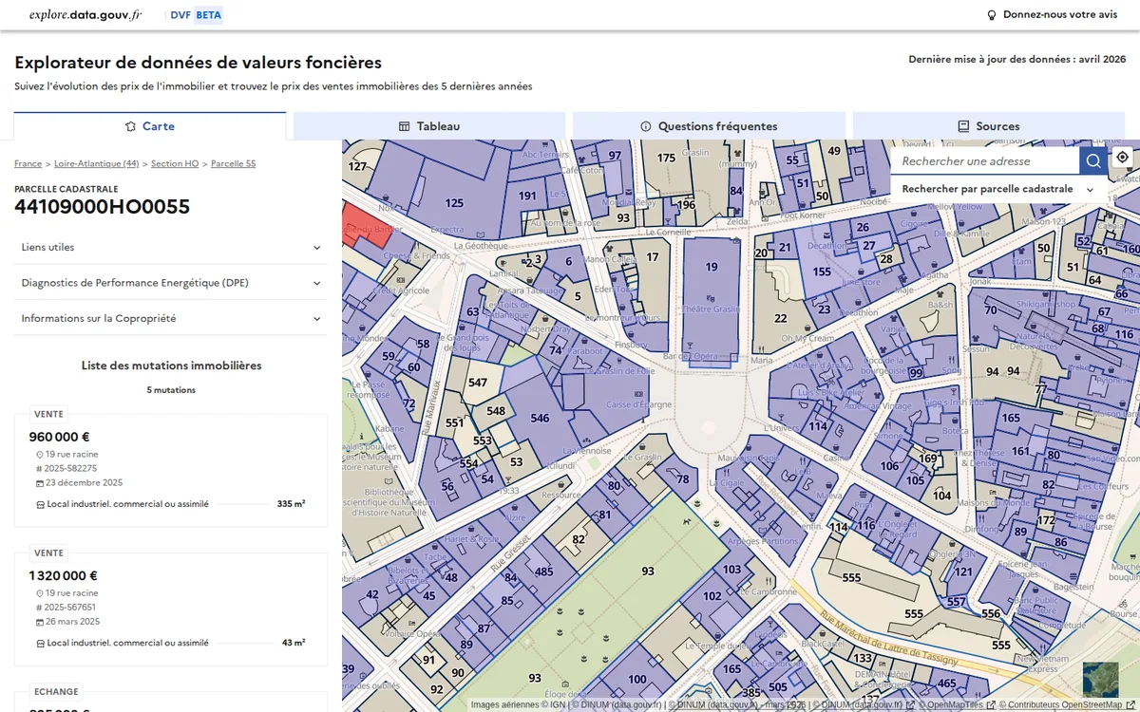Click the Carte tab map icon

[131, 126]
